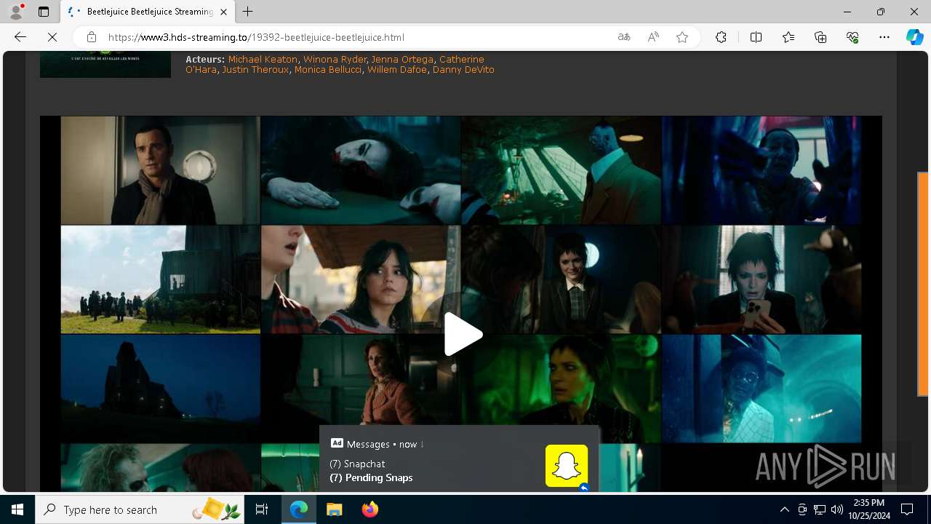This screenshot has width=931, height=524.
Task: Open the Extensions puzzle icon
Action: (x=721, y=37)
